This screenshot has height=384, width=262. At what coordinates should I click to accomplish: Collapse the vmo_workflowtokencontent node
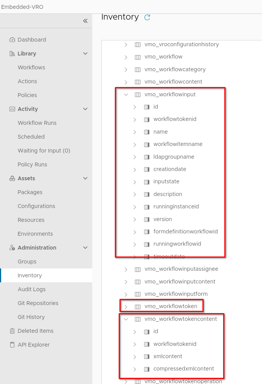click(126, 319)
